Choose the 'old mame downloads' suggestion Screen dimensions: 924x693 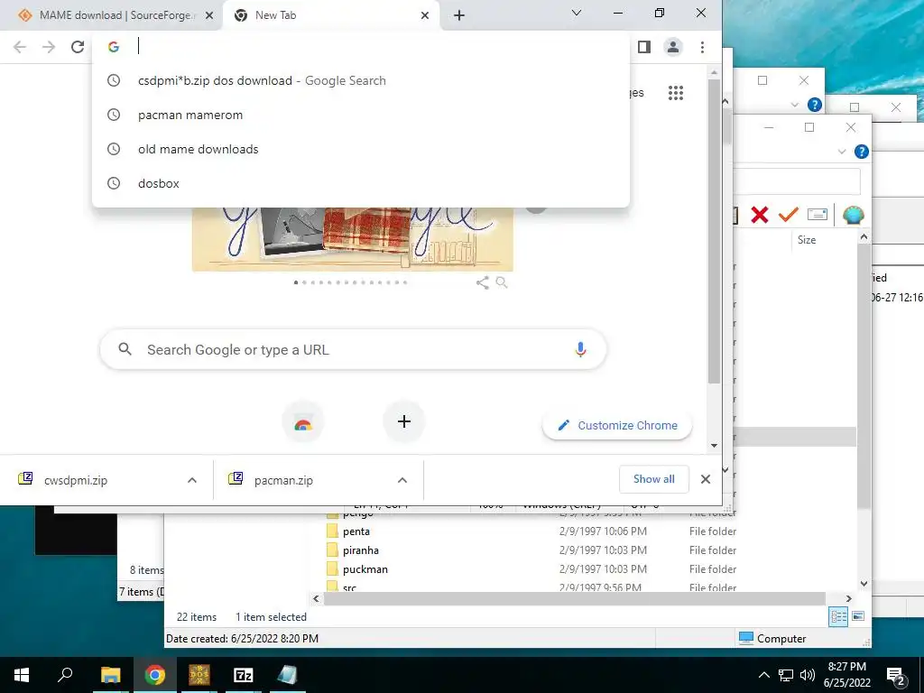click(361, 149)
